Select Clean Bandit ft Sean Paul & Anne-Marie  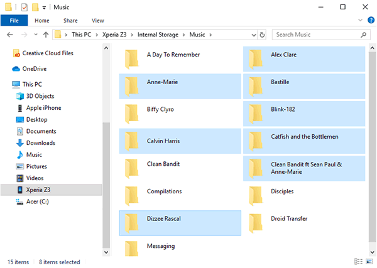click(x=304, y=169)
